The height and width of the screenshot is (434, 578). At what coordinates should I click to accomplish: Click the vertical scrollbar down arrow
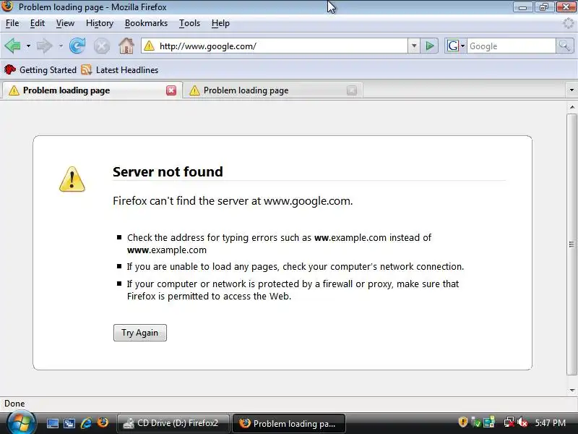point(572,391)
